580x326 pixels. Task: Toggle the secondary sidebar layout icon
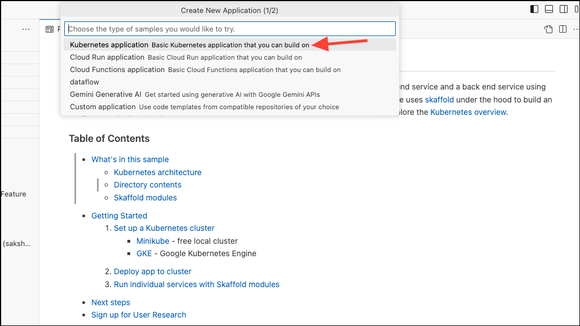click(563, 9)
